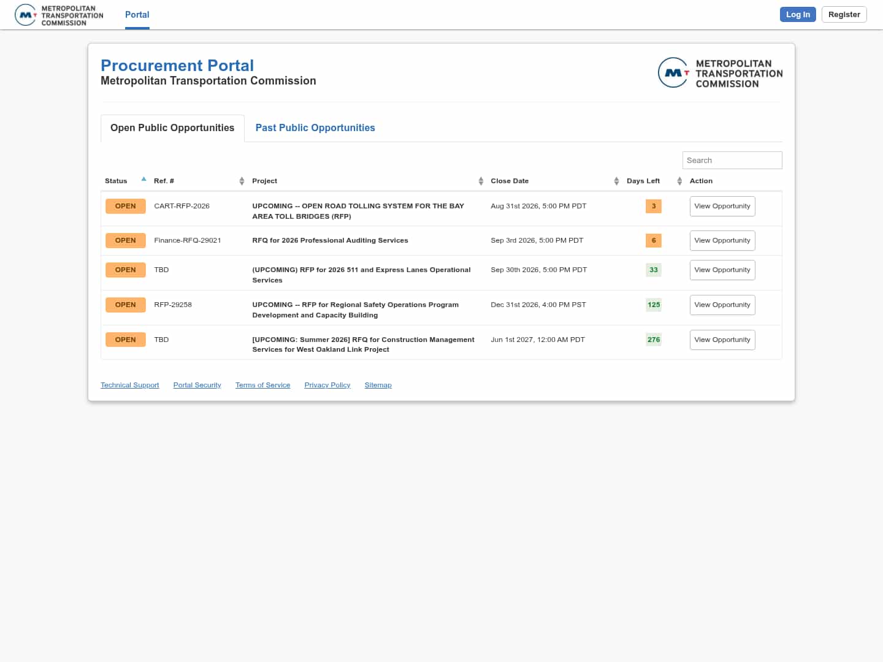Screen dimensions: 883x662
Task: Click the Procurement Portal heading
Action: (x=177, y=66)
